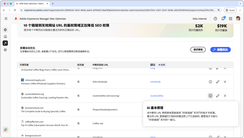Click the /frequentlyaskedquestions broken URL
244x138 pixels.
click(x=105, y=110)
